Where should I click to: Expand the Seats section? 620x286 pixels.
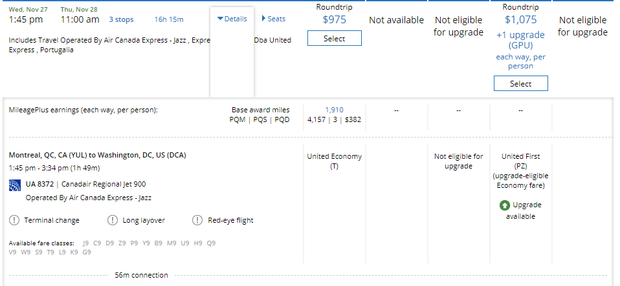(x=274, y=19)
